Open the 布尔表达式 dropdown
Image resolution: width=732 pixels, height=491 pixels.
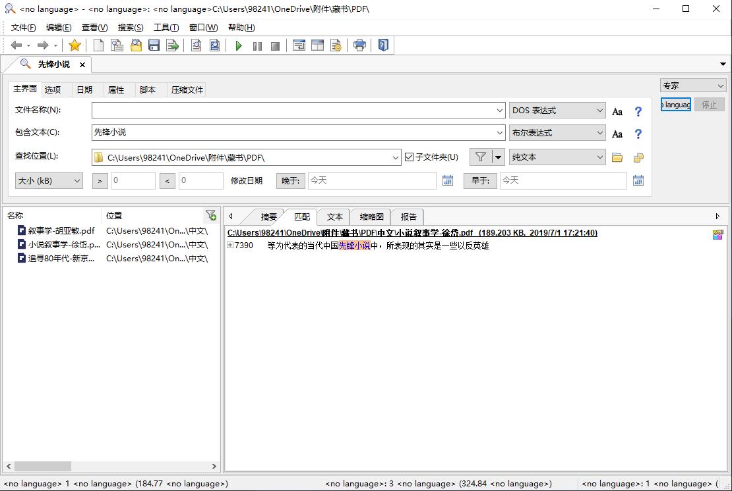pyautogui.click(x=557, y=133)
